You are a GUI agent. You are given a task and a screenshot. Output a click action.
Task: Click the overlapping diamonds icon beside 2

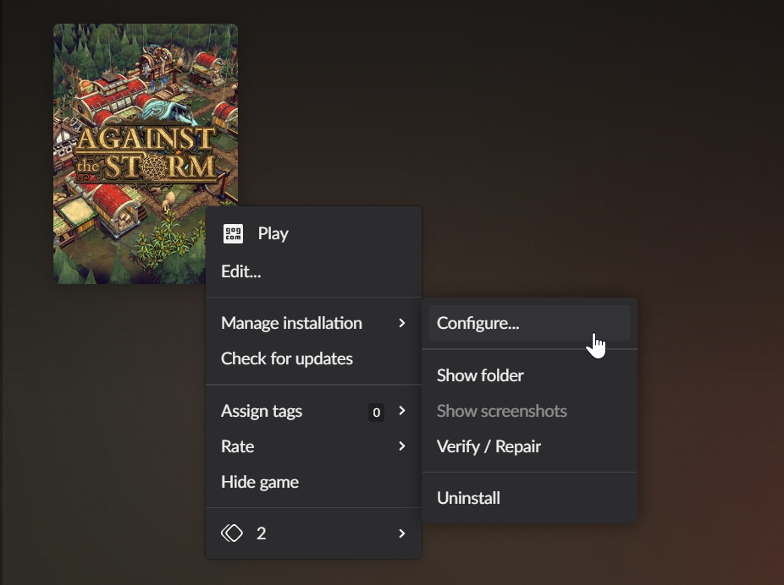232,533
